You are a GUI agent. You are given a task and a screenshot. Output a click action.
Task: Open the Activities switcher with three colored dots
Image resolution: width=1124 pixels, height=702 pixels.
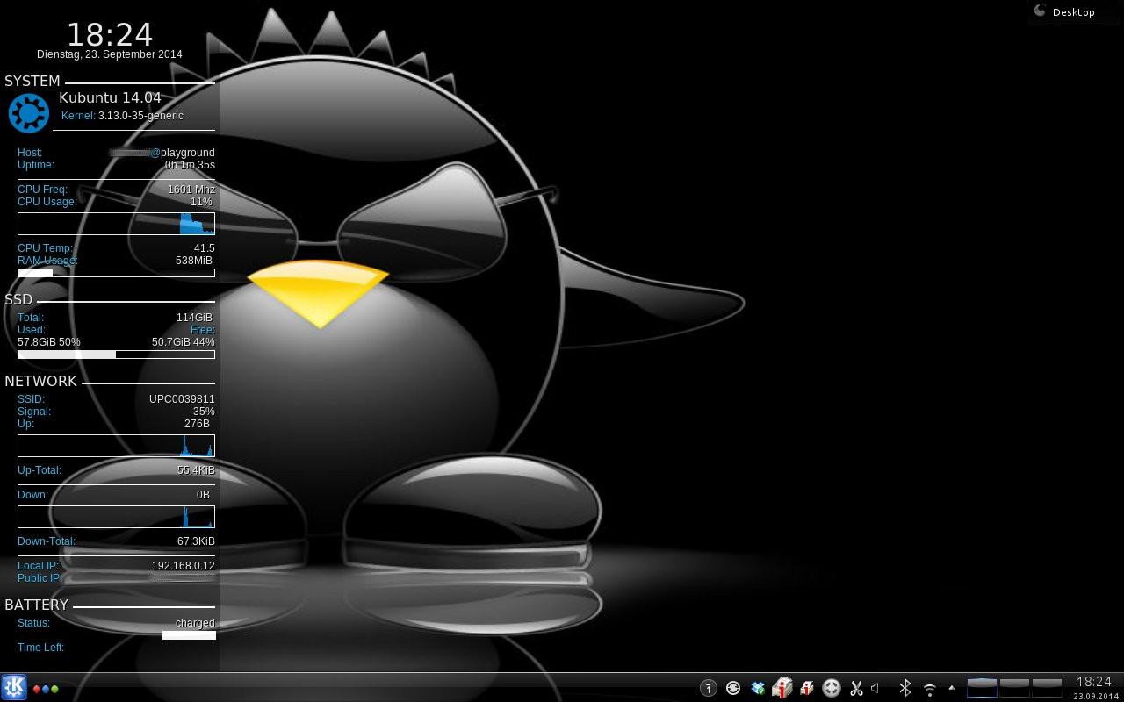46,689
